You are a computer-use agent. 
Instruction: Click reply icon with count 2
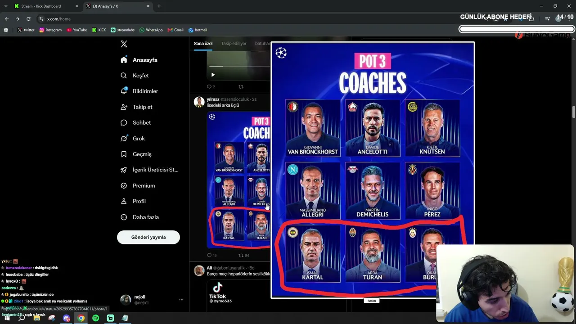(x=211, y=86)
